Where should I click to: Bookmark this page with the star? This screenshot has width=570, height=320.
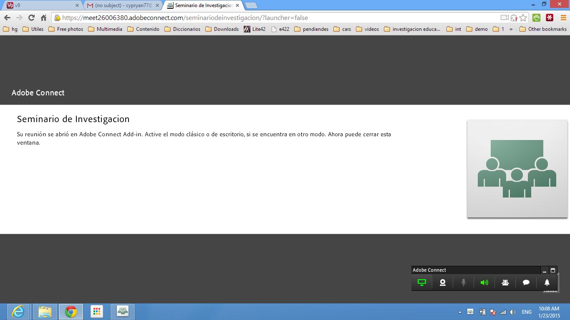point(523,17)
